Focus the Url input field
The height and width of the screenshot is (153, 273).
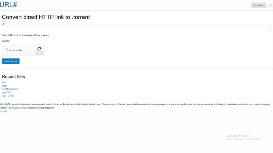click(x=136, y=28)
